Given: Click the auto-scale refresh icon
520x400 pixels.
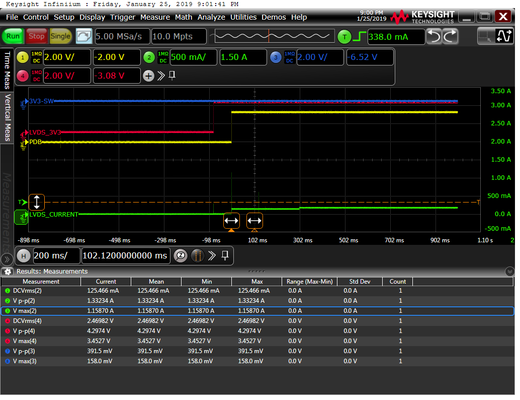Looking at the screenshot, I should click(x=83, y=36).
